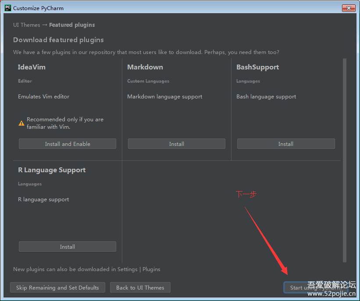The height and width of the screenshot is (301, 360).
Task: Go Back to UI Themes
Action: [x=140, y=288]
